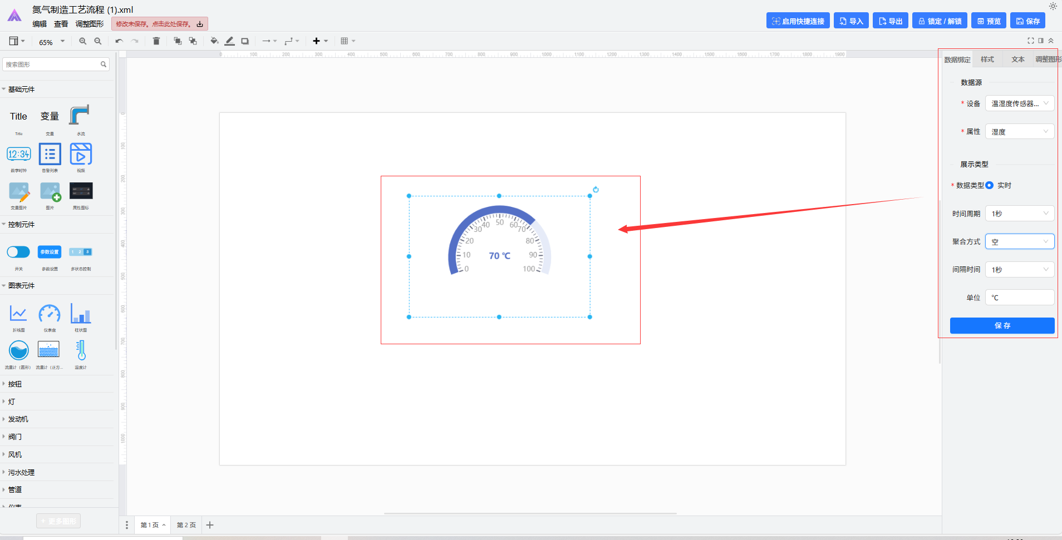Viewport: 1062px width, 540px height.
Task: Open the fill color bucket tool
Action: (214, 41)
